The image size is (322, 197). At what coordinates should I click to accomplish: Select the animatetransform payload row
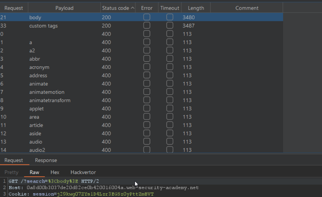(50, 100)
